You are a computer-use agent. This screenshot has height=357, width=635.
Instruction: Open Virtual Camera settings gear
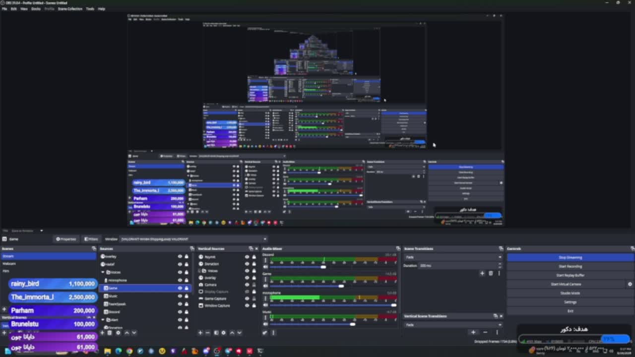pos(630,284)
